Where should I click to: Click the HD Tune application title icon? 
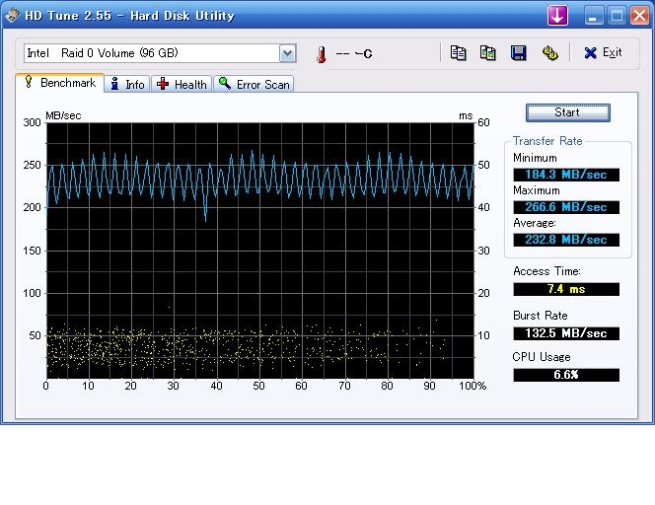[x=12, y=16]
